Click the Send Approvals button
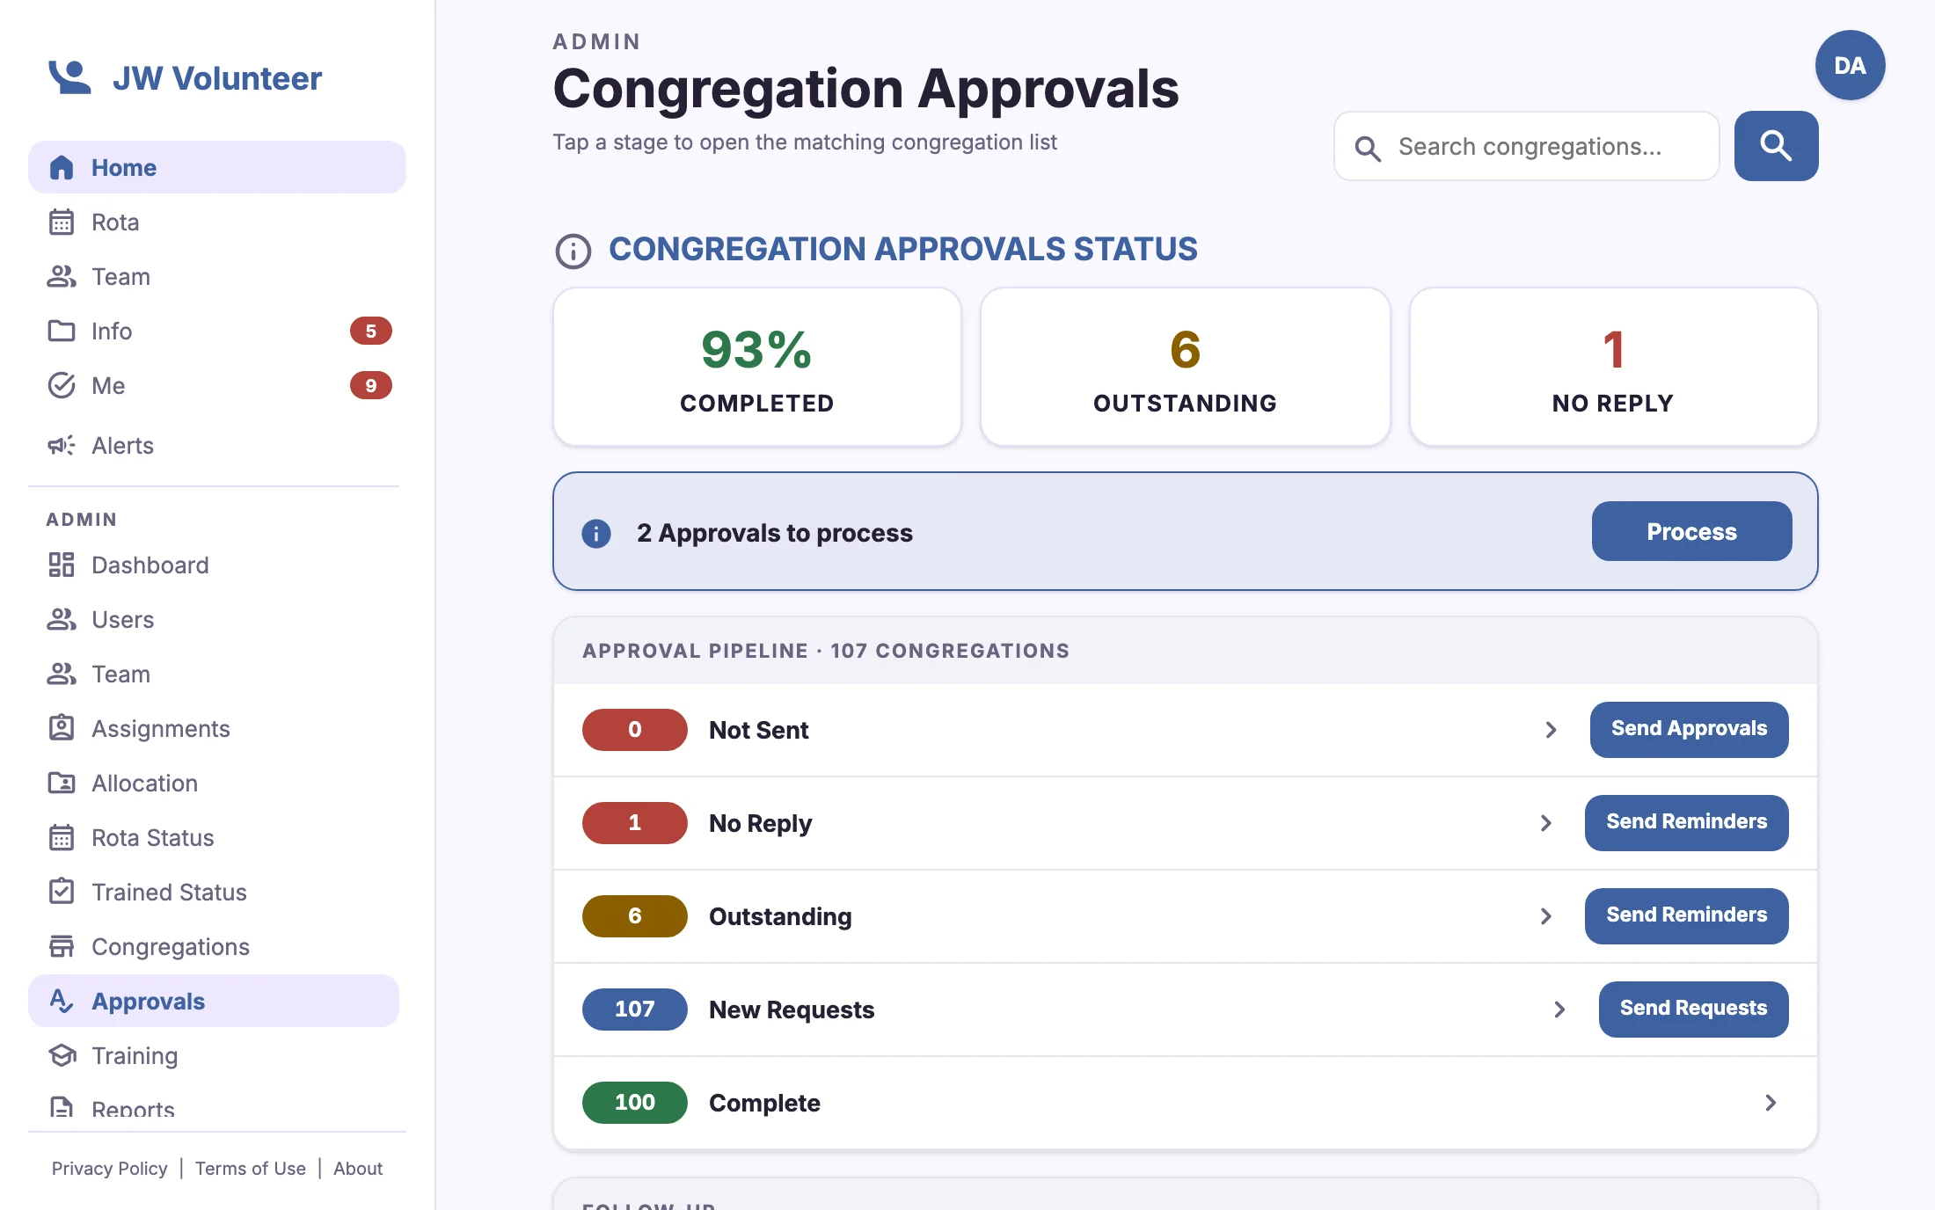 (1689, 729)
